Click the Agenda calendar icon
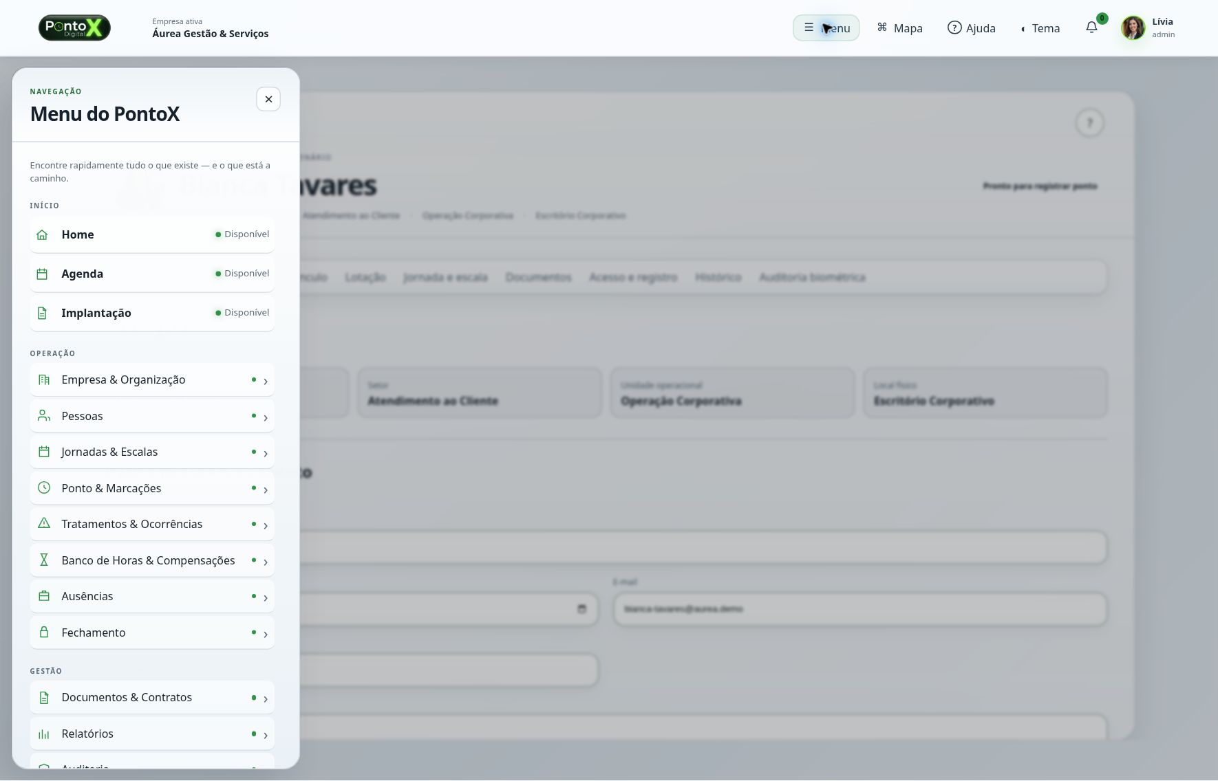 pos(42,274)
